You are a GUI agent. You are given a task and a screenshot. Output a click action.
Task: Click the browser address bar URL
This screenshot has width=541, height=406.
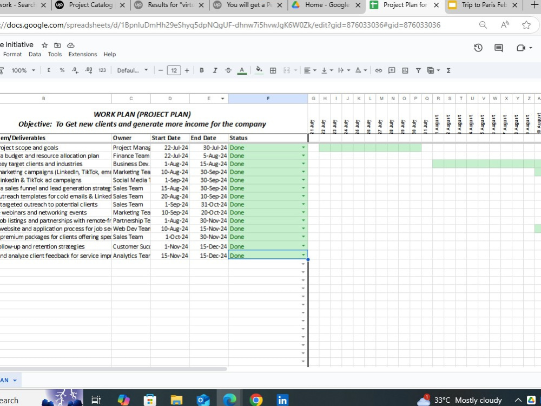click(220, 25)
